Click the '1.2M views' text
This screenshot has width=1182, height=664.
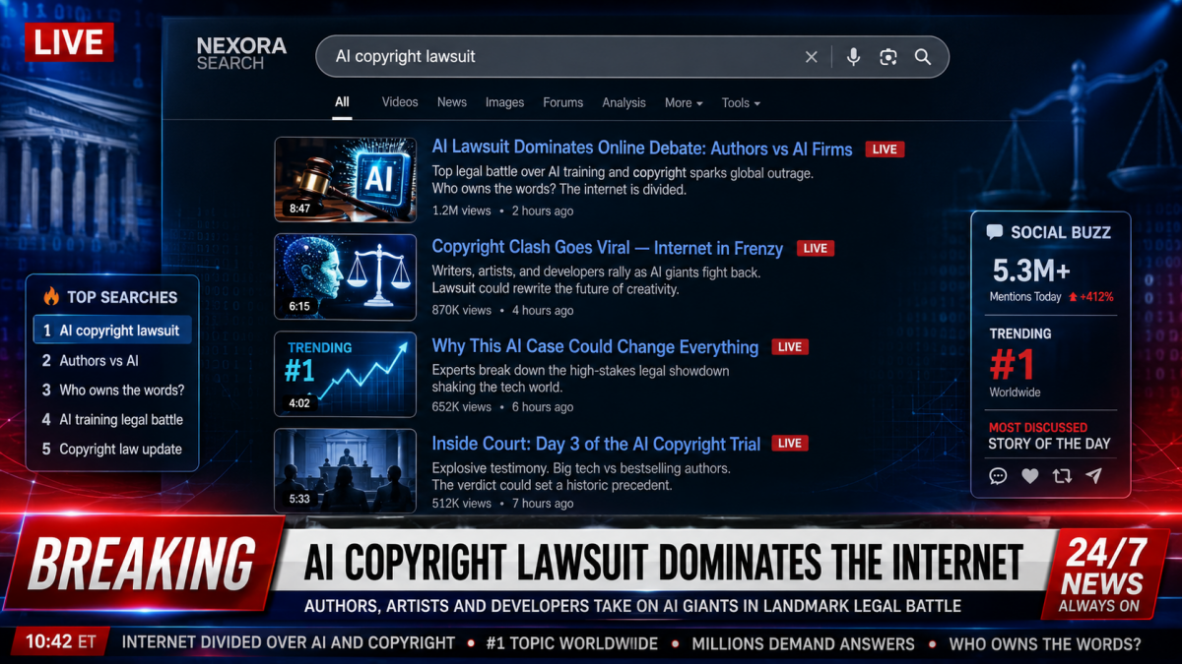pyautogui.click(x=461, y=211)
